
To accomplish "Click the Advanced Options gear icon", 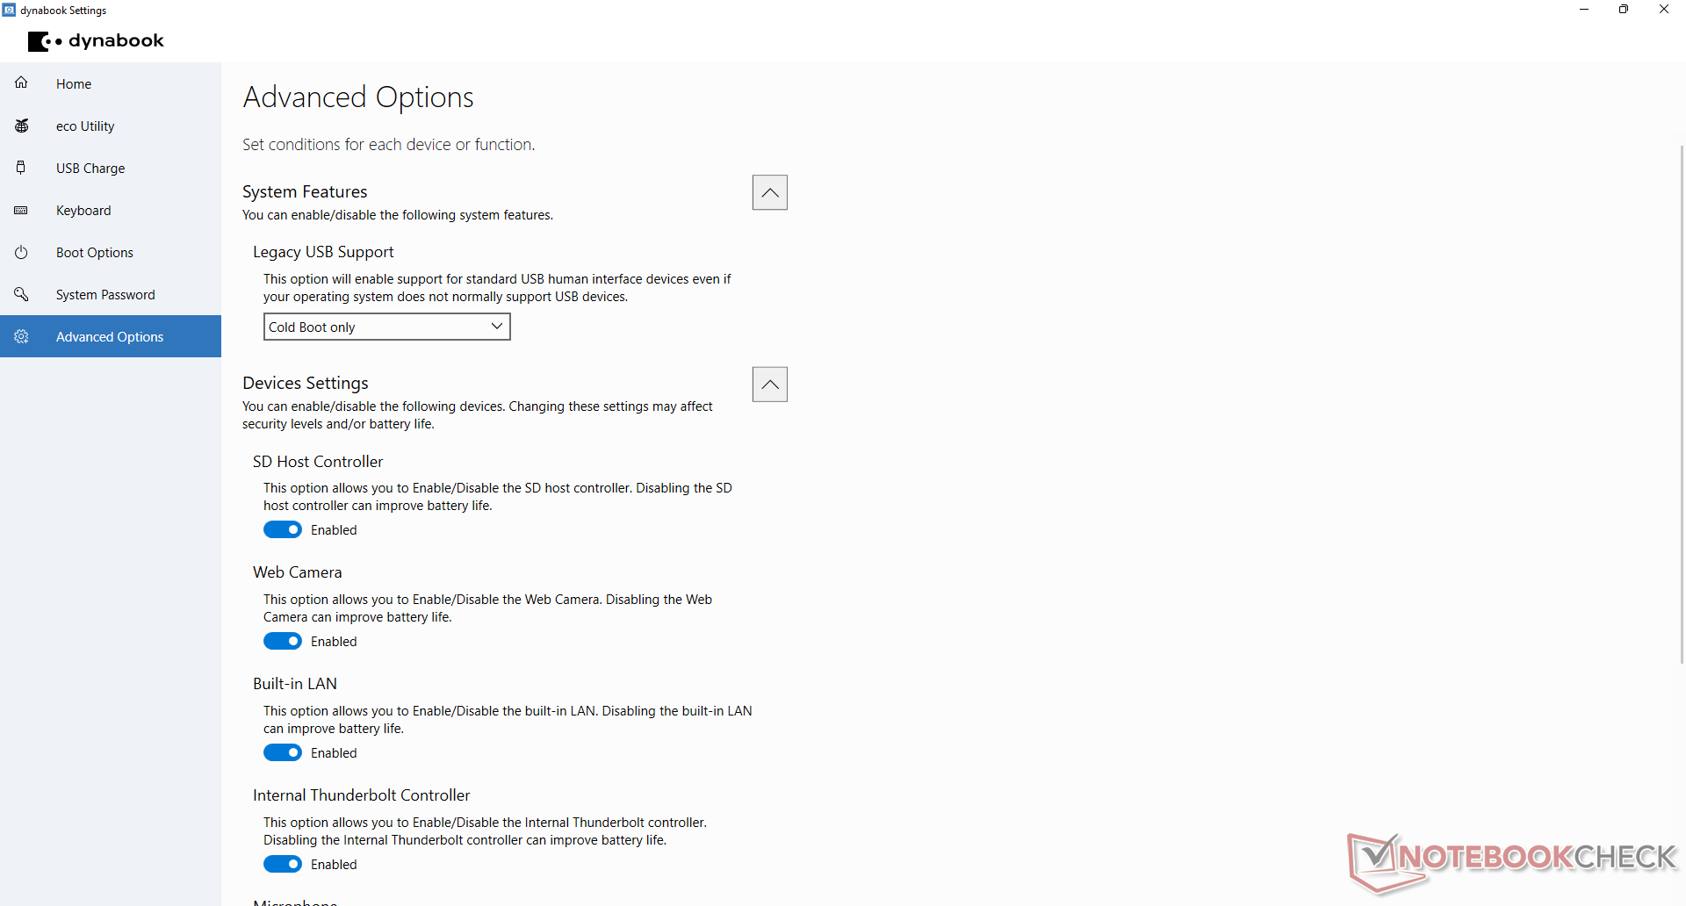I will point(21,336).
